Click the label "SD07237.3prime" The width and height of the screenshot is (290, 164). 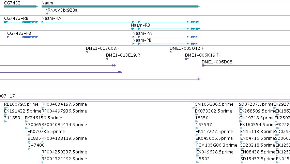click(x=256, y=104)
